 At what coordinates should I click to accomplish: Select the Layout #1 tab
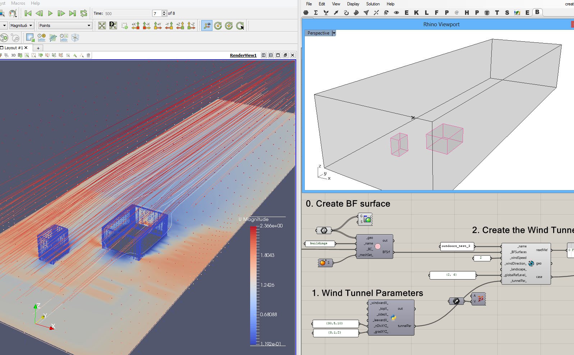pyautogui.click(x=14, y=48)
